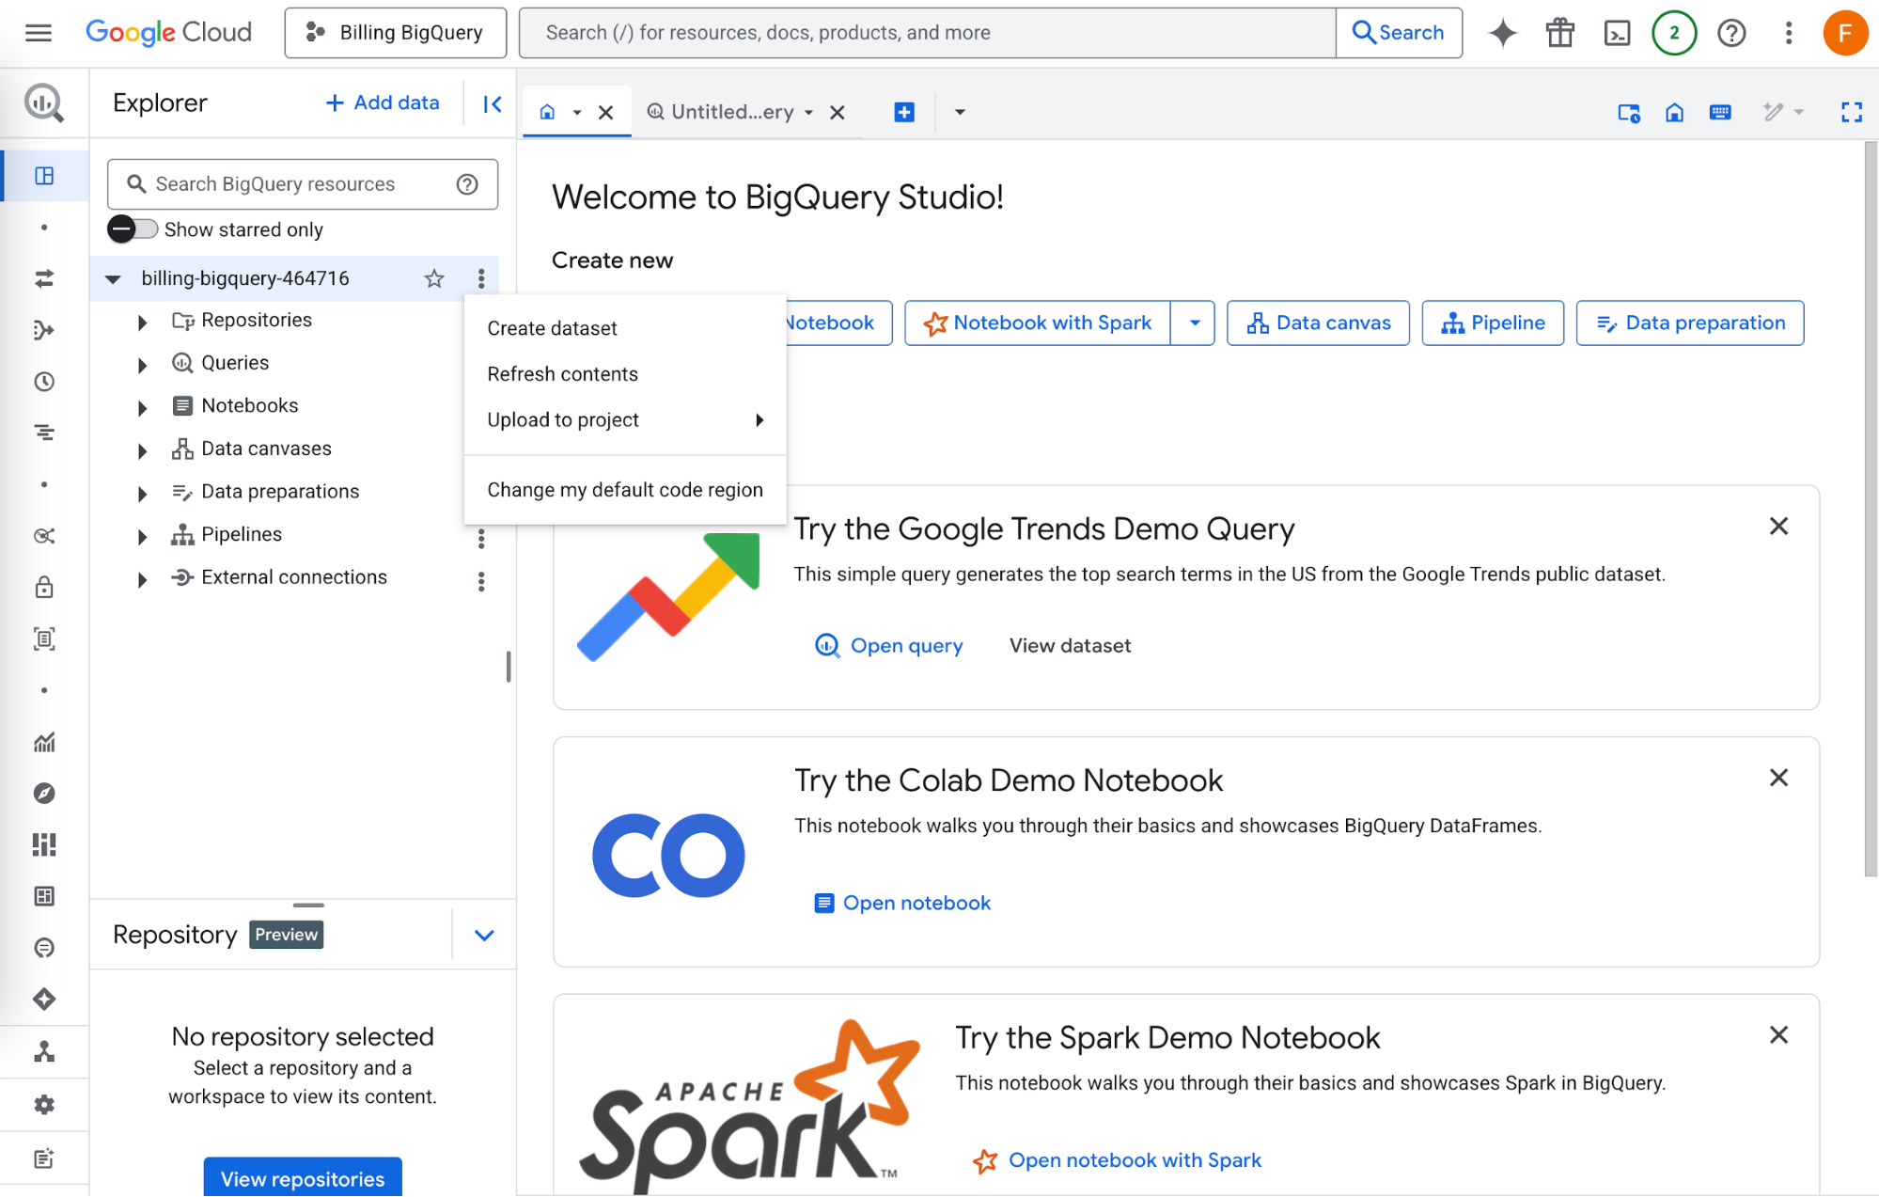The width and height of the screenshot is (1879, 1197).
Task: Open Data transfers in the left rail
Action: click(44, 278)
